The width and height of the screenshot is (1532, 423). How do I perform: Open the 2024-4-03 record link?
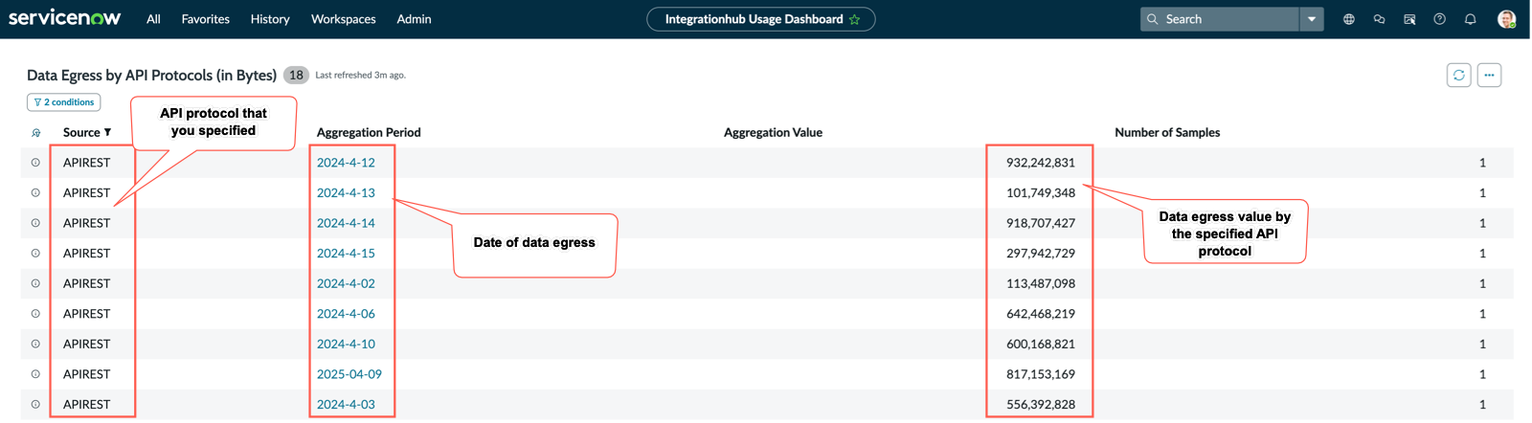[x=346, y=405]
